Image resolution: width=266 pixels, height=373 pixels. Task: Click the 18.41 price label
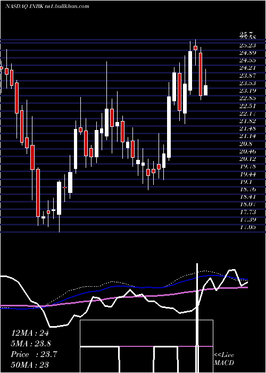point(247,198)
